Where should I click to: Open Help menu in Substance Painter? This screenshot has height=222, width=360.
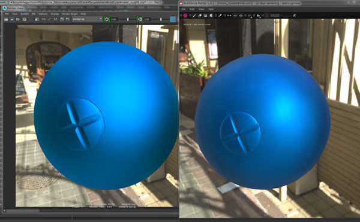[211, 9]
